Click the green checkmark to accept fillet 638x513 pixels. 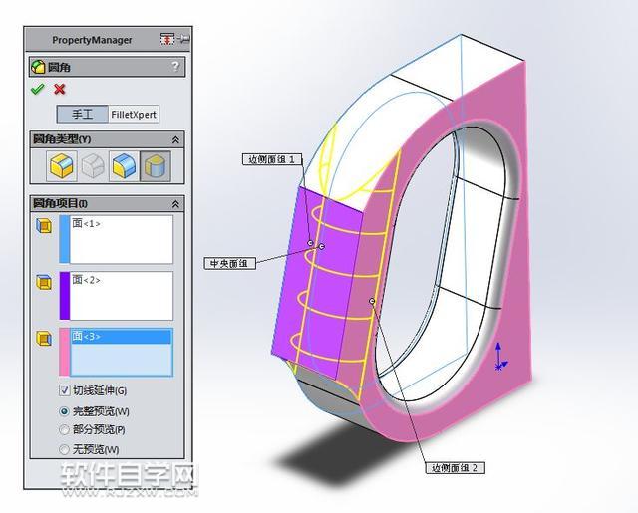pos(37,90)
